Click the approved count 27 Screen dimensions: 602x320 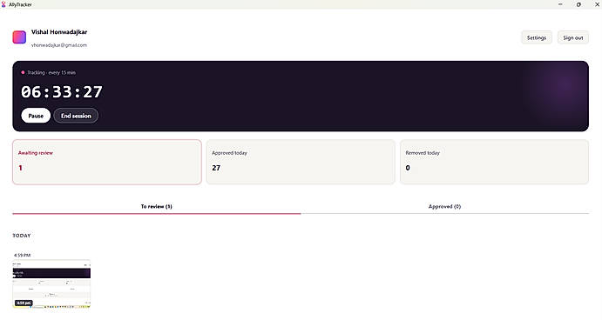(216, 168)
